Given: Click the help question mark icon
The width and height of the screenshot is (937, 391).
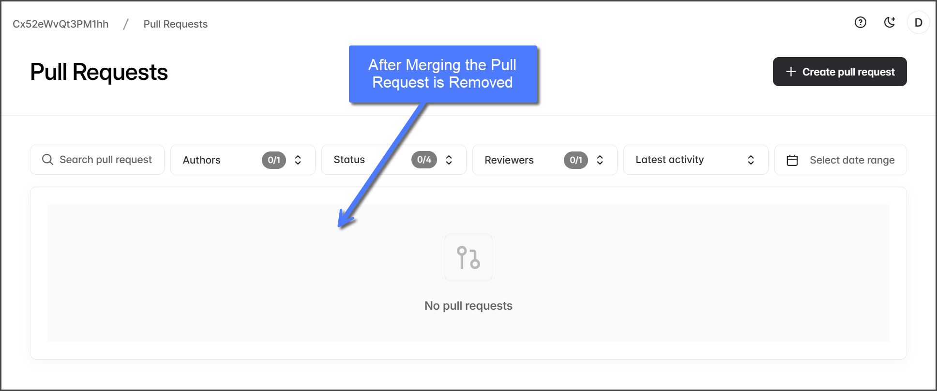Looking at the screenshot, I should pos(860,22).
